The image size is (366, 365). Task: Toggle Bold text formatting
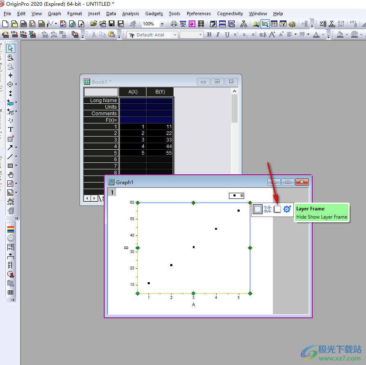point(209,34)
